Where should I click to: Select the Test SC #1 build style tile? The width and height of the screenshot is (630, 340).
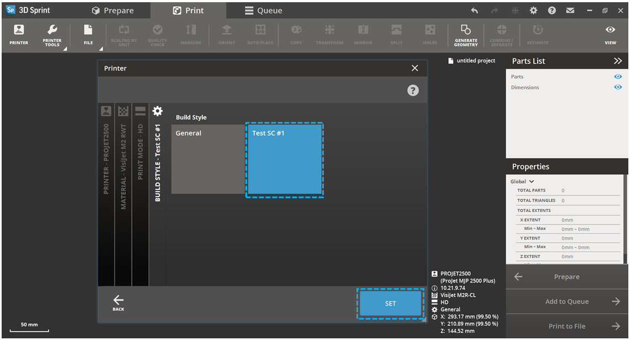point(284,160)
